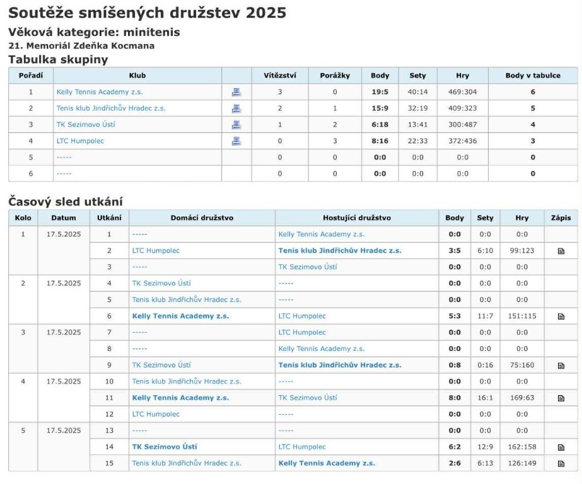The image size is (582, 484).
Task: Open roster icon for TK Sezimovo Ústí row
Action: tap(236, 125)
